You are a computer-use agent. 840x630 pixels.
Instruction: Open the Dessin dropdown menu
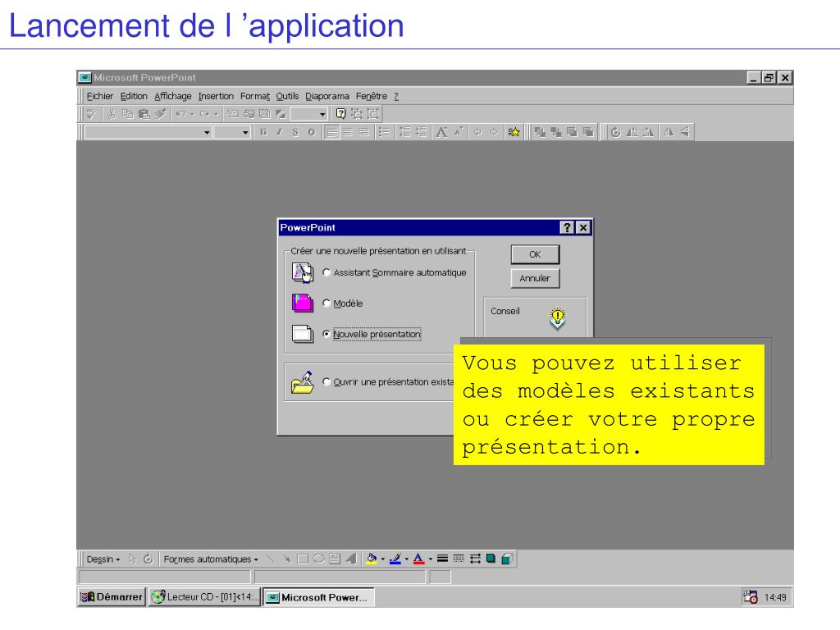tap(103, 559)
